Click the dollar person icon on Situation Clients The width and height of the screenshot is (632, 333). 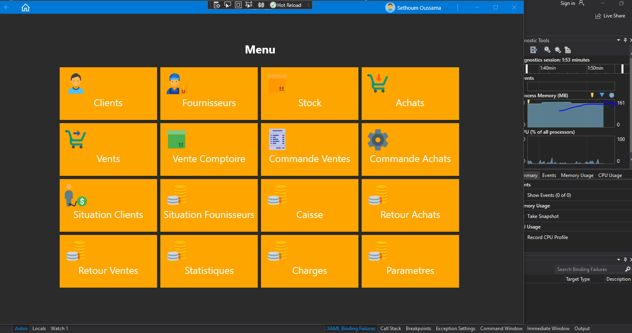click(75, 196)
